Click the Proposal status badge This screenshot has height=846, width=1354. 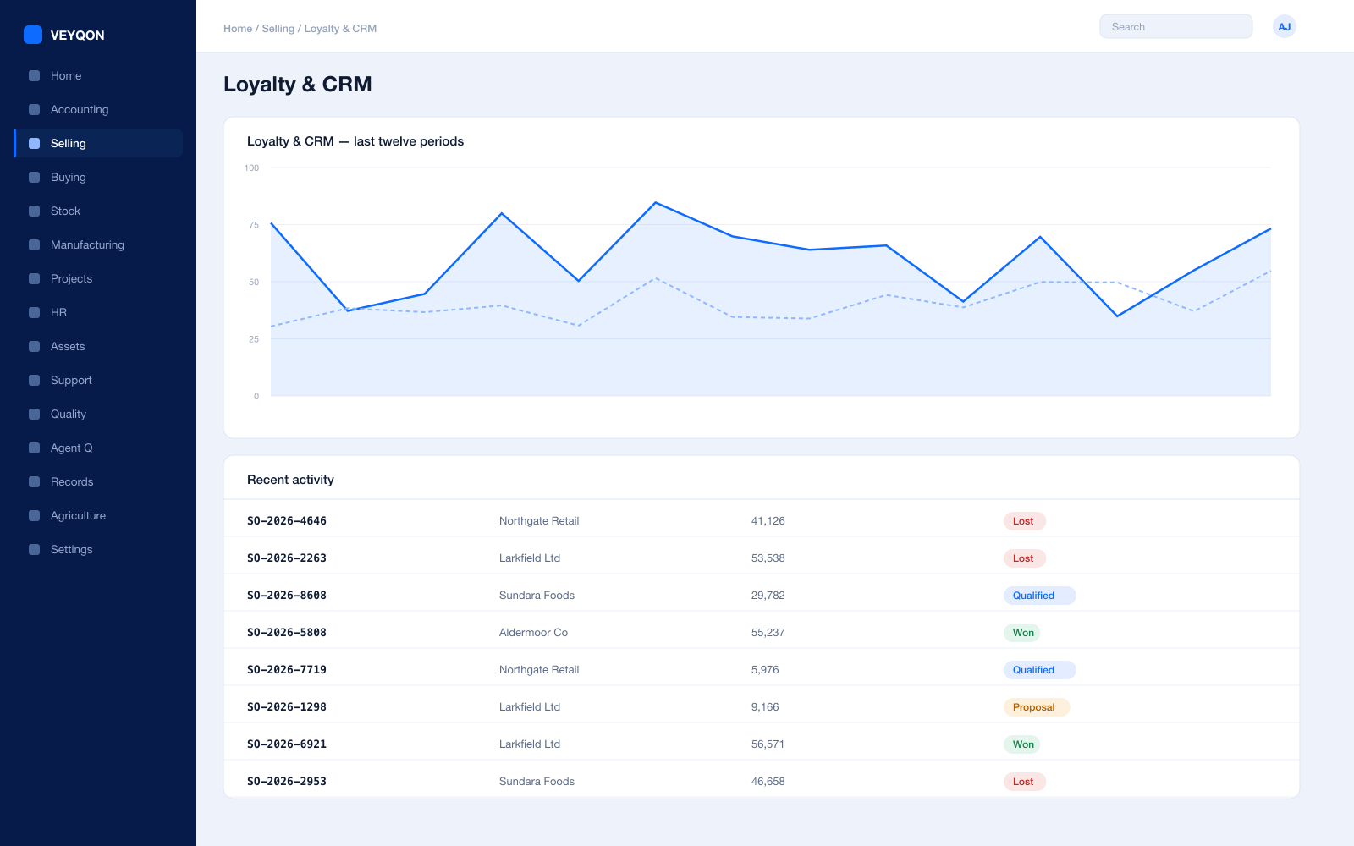tap(1036, 707)
